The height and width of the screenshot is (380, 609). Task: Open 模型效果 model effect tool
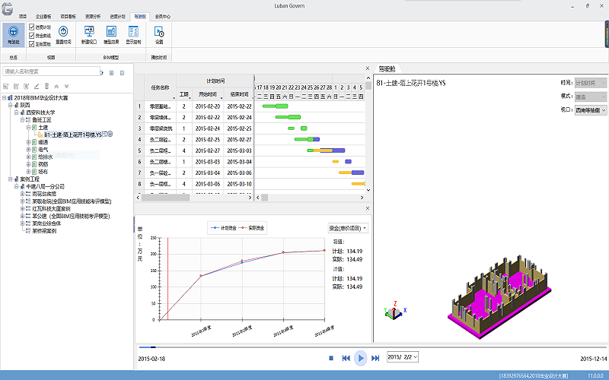[111, 34]
